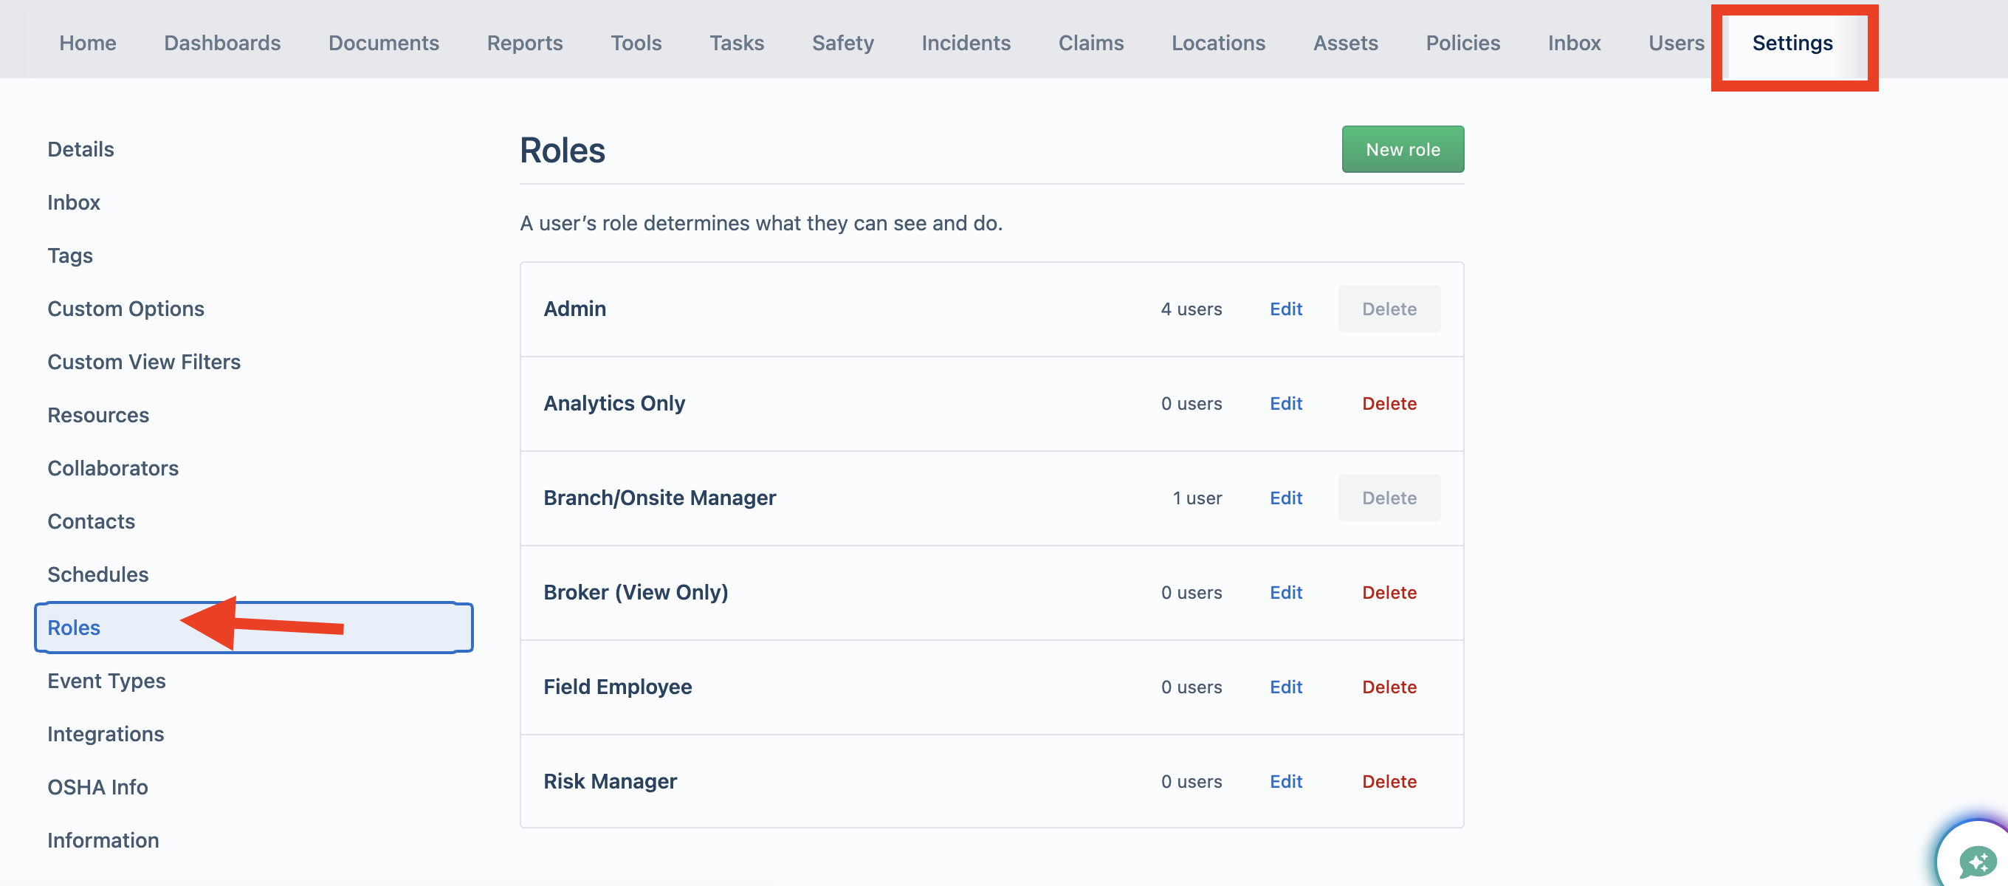Open Custom Options settings
This screenshot has height=886, width=2008.
(125, 308)
